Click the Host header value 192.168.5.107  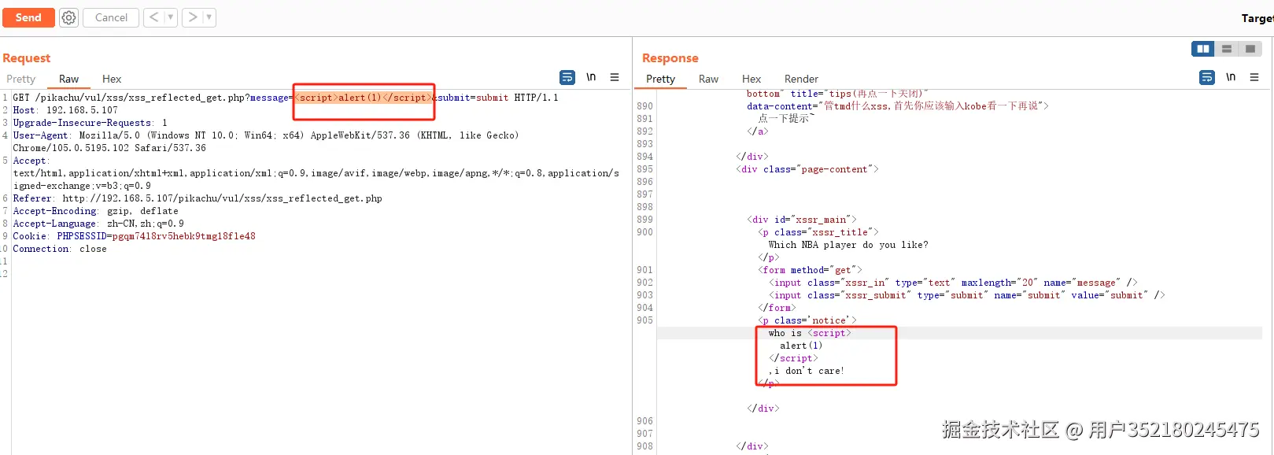point(82,110)
